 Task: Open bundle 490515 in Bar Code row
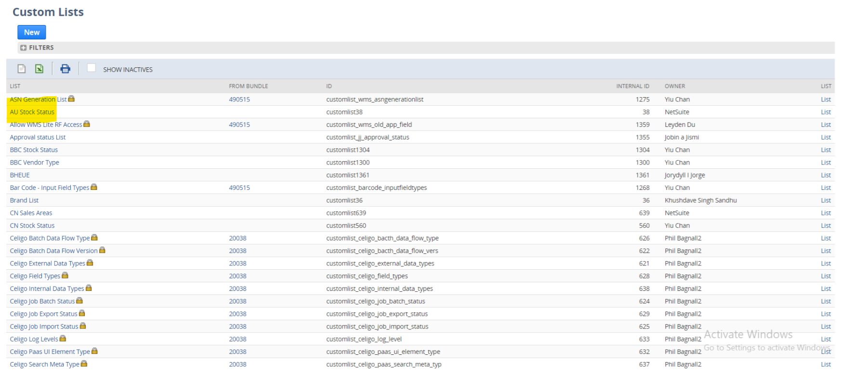[x=239, y=188]
